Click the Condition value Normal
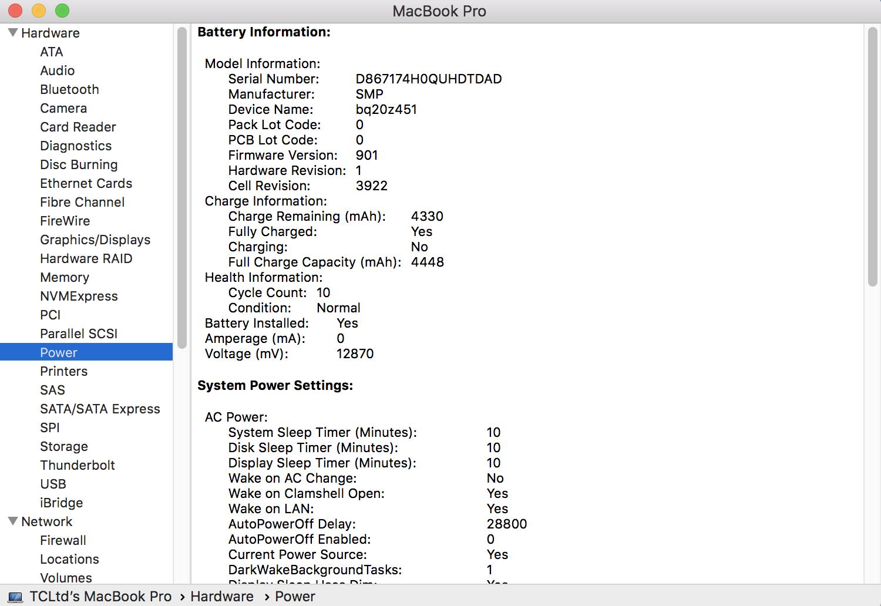 coord(338,308)
